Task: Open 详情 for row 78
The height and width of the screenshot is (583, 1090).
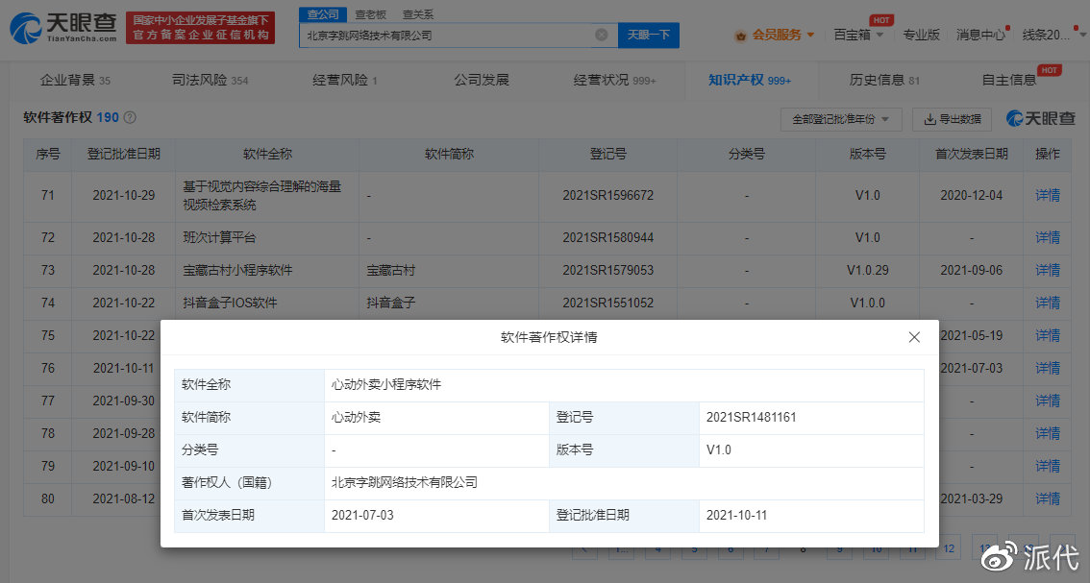Action: pos(1048,433)
